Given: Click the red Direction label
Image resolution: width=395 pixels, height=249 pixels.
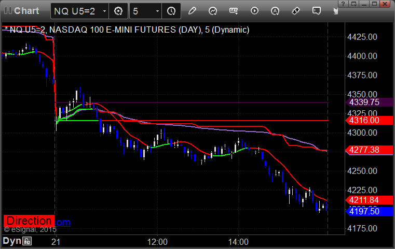Looking at the screenshot, I should (x=29, y=221).
